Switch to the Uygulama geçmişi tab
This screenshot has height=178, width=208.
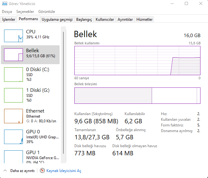tap(57, 19)
